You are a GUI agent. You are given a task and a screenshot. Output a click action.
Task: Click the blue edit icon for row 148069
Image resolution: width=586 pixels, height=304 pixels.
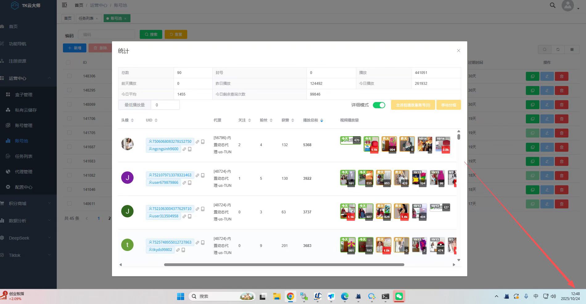[547, 105]
